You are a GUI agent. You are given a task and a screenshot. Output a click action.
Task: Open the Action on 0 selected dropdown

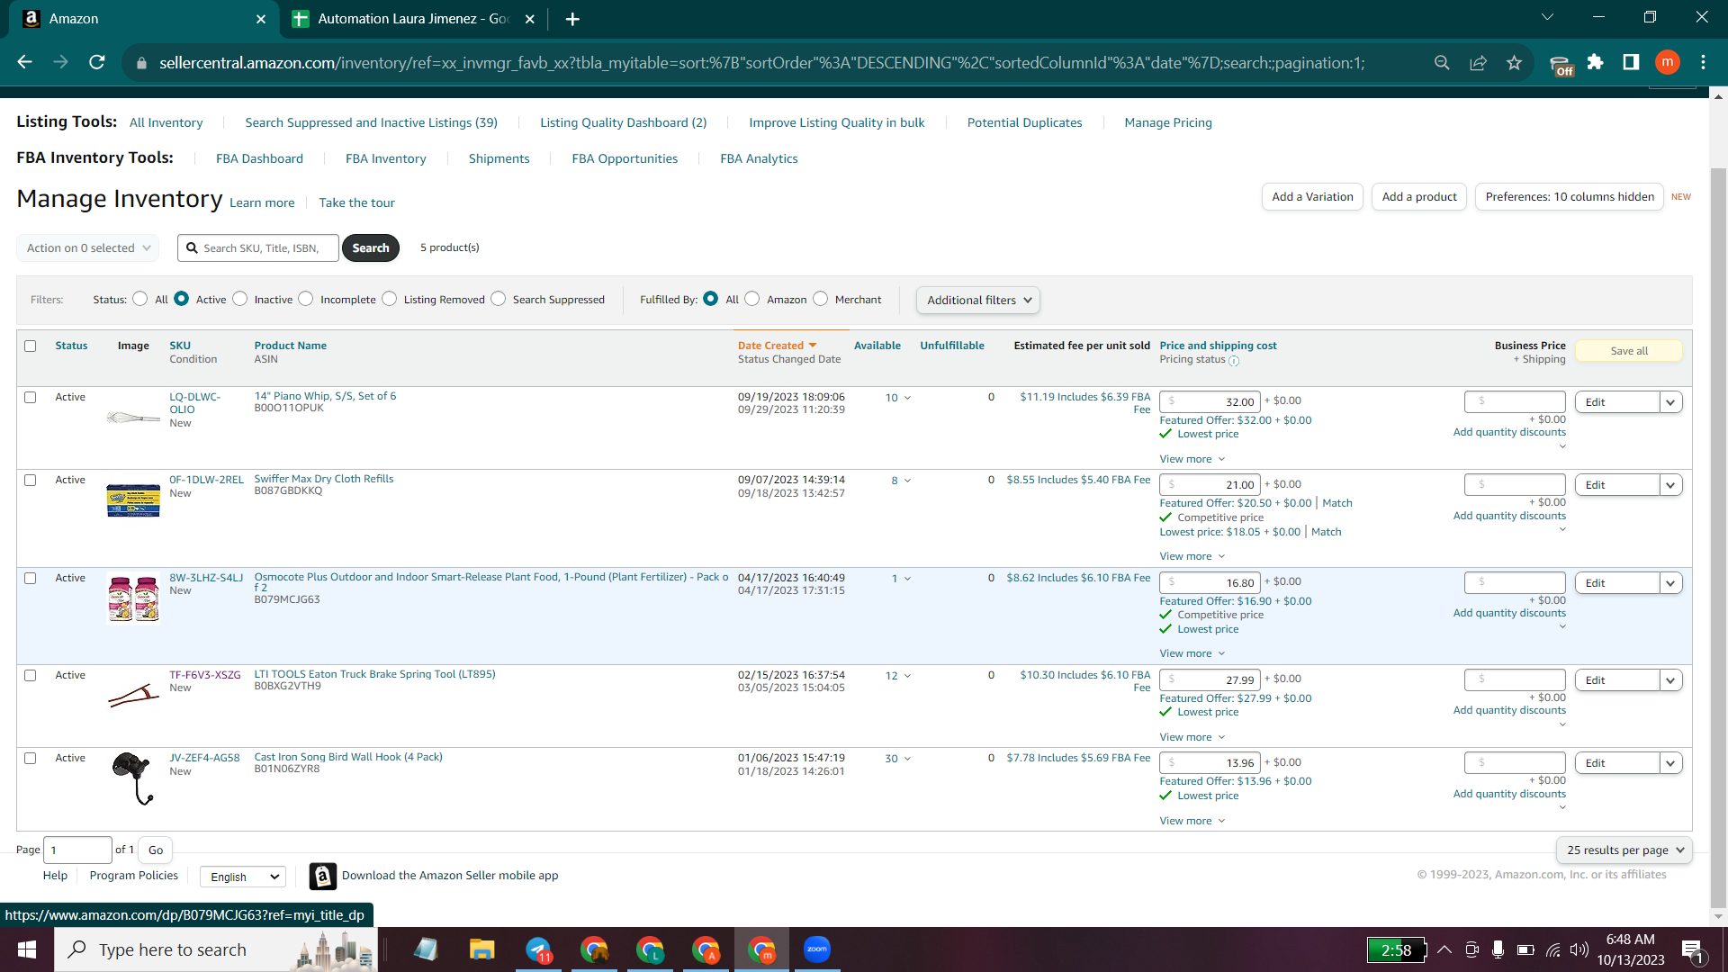(88, 247)
